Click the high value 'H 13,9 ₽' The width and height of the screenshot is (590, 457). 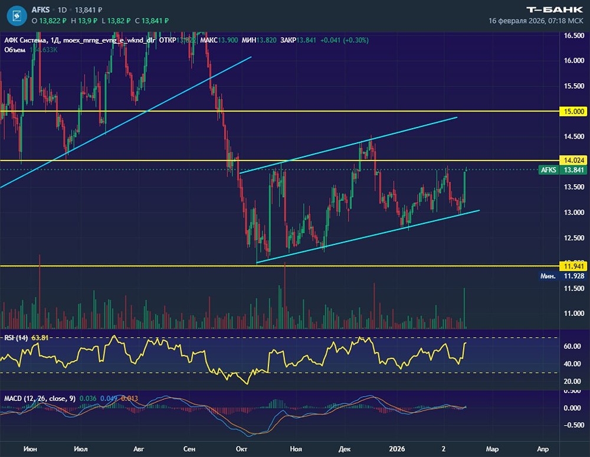point(84,21)
